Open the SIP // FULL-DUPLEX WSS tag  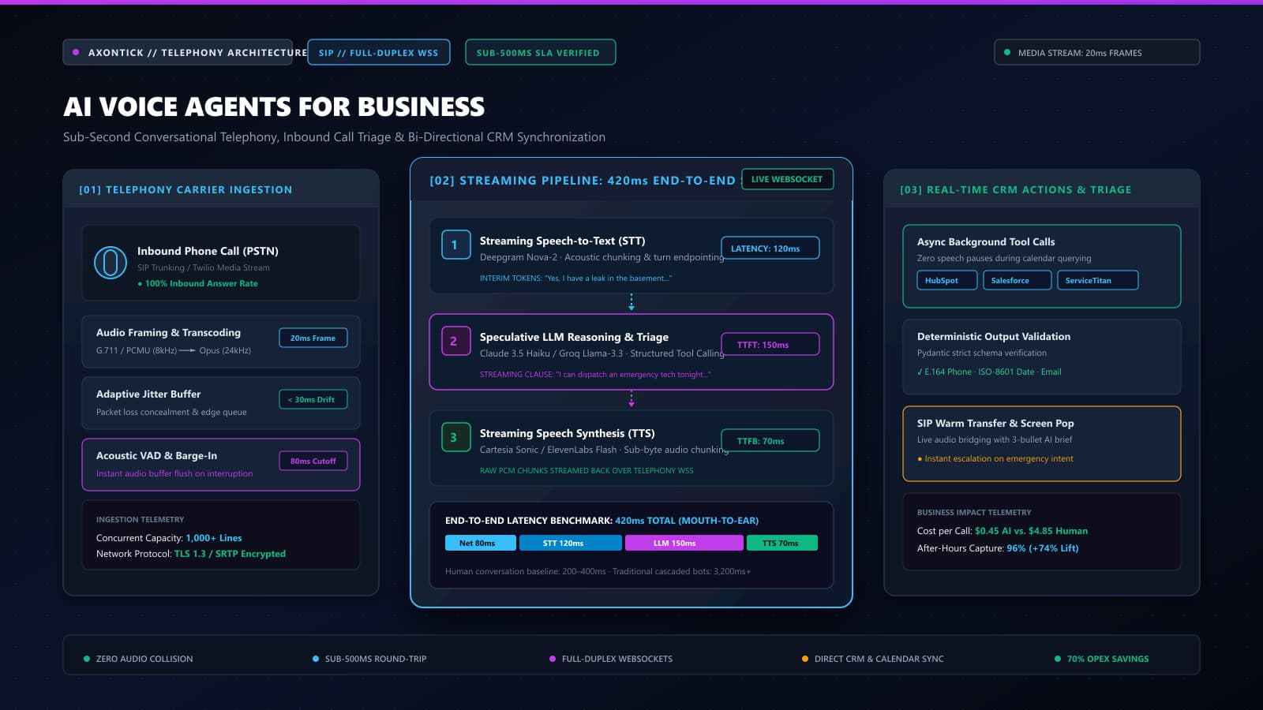379,52
